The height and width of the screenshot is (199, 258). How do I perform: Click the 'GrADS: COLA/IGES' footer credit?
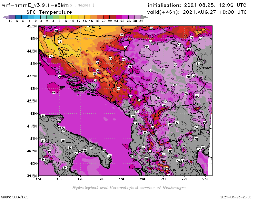point(15,197)
